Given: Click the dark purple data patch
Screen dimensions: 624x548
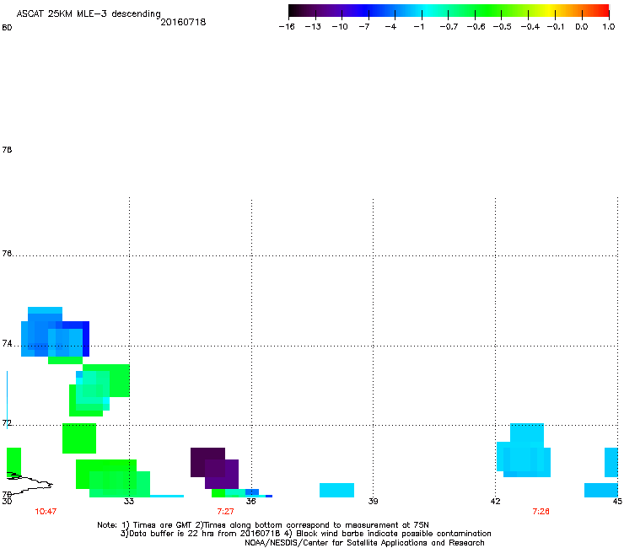Looking at the screenshot, I should pos(215,468).
